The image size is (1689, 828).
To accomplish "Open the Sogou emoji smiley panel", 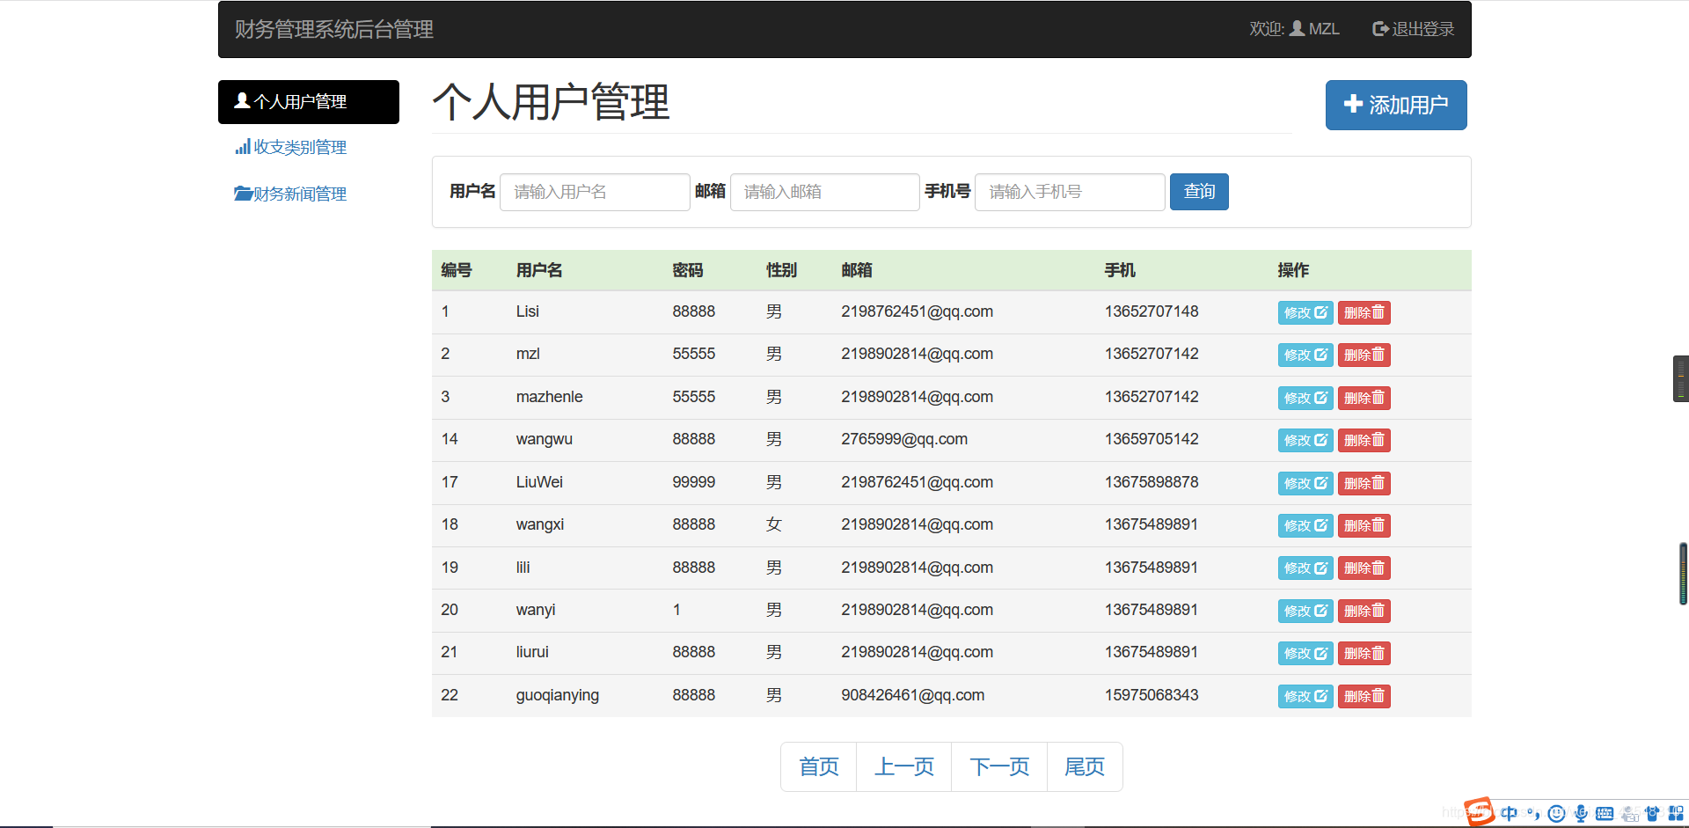I will point(1556,813).
